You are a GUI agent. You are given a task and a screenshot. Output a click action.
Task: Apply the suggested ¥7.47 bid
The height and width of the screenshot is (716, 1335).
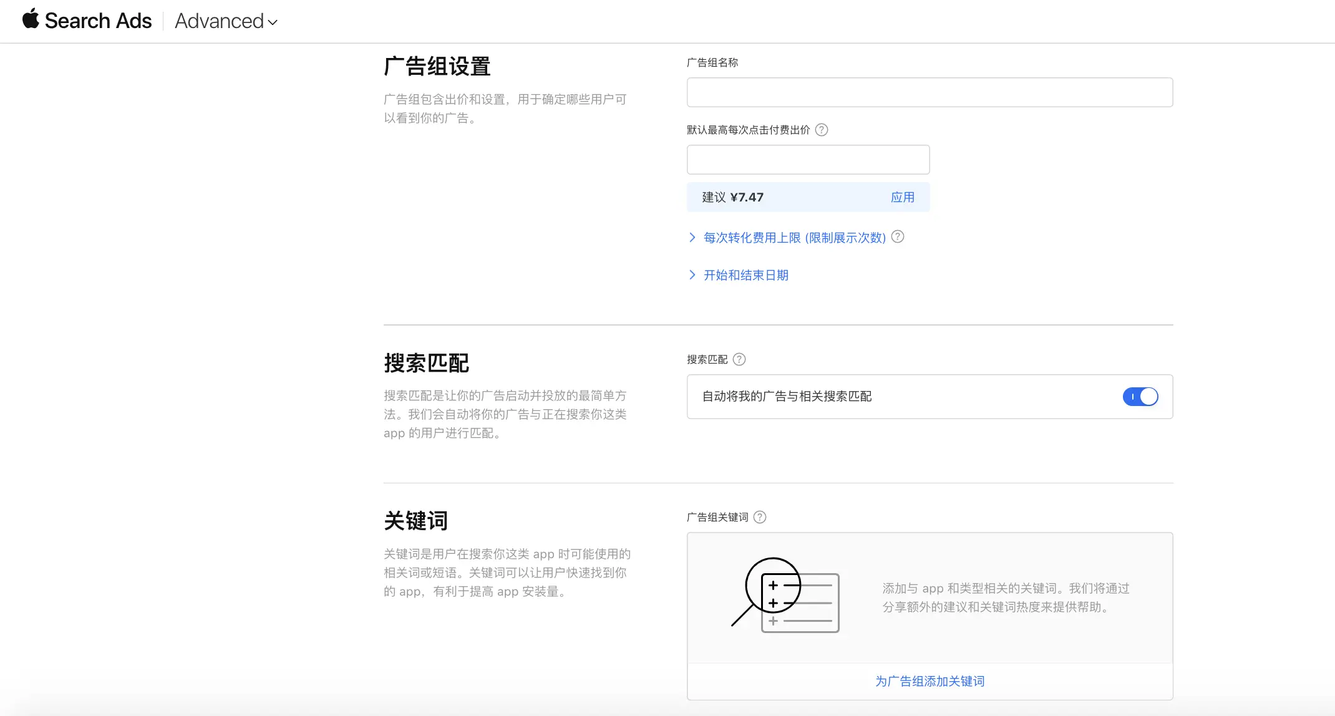902,197
